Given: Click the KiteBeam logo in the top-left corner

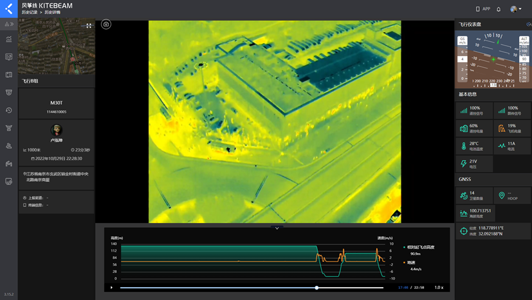Looking at the screenshot, I should (9, 9).
